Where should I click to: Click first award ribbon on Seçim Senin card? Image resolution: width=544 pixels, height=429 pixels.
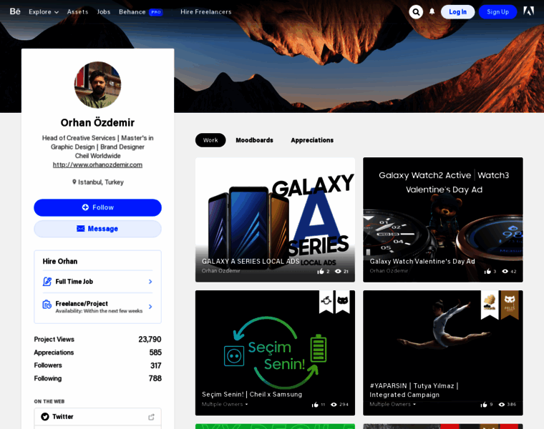coord(326,302)
